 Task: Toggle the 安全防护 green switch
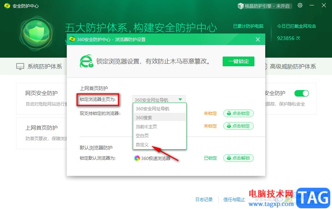tap(302, 93)
